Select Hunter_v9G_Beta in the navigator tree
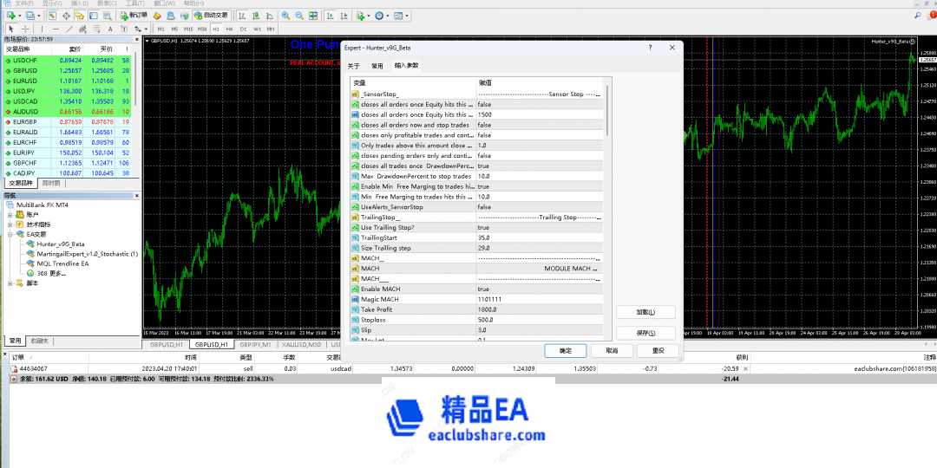 (60, 244)
